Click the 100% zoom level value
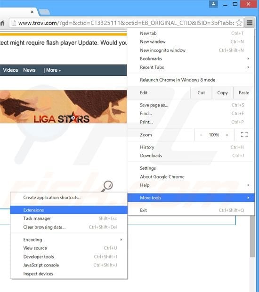259x292 pixels. (x=214, y=135)
